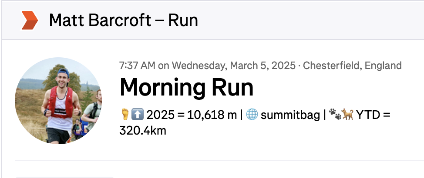424x178 pixels.
Task: Open the circular athlete profile photo
Action: (x=58, y=101)
